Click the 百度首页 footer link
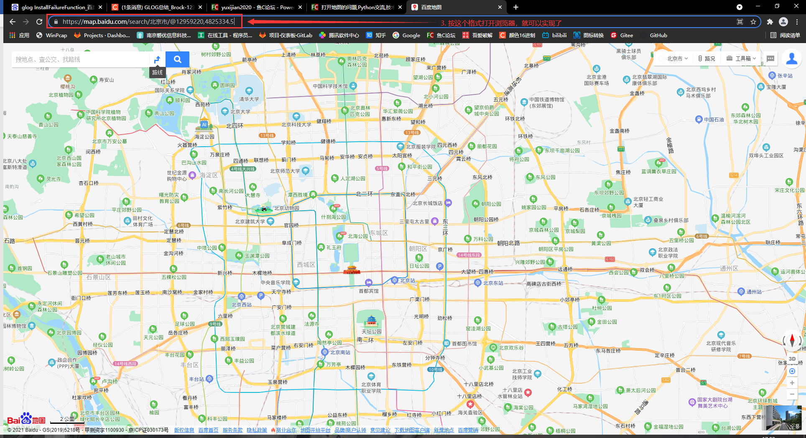The image size is (806, 438). click(209, 430)
